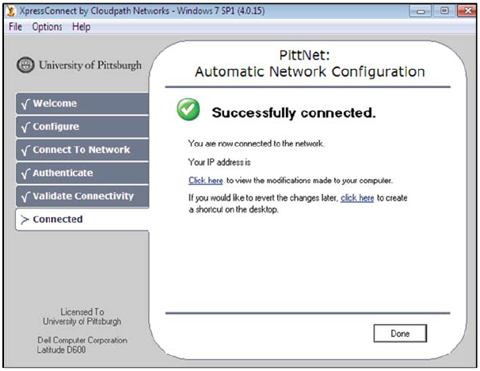Image resolution: width=480 pixels, height=371 pixels.
Task: Open the Help menu
Action: coord(81,27)
